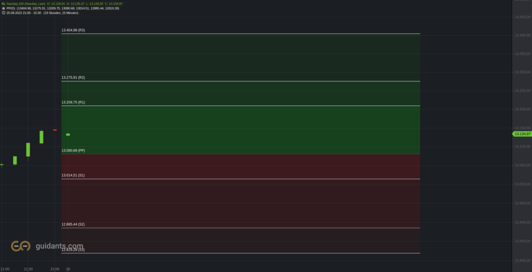Click the guidants.com logo watermark

pyautogui.click(x=47, y=246)
